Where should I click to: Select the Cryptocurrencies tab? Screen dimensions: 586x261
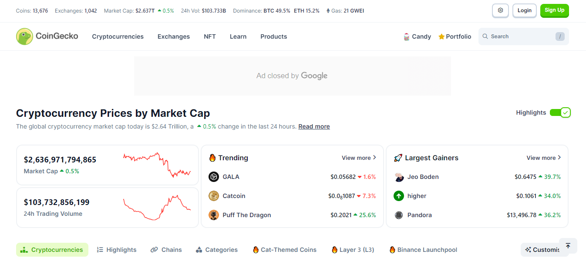point(52,250)
